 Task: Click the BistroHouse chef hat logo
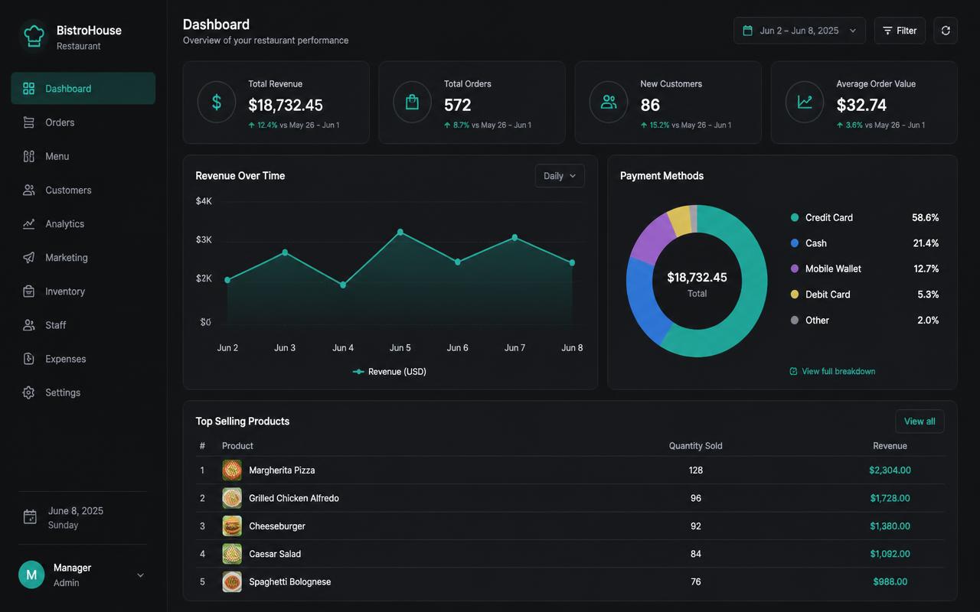34,35
